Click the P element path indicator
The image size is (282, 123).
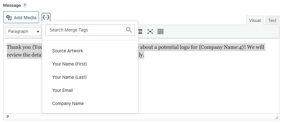click(x=8, y=117)
